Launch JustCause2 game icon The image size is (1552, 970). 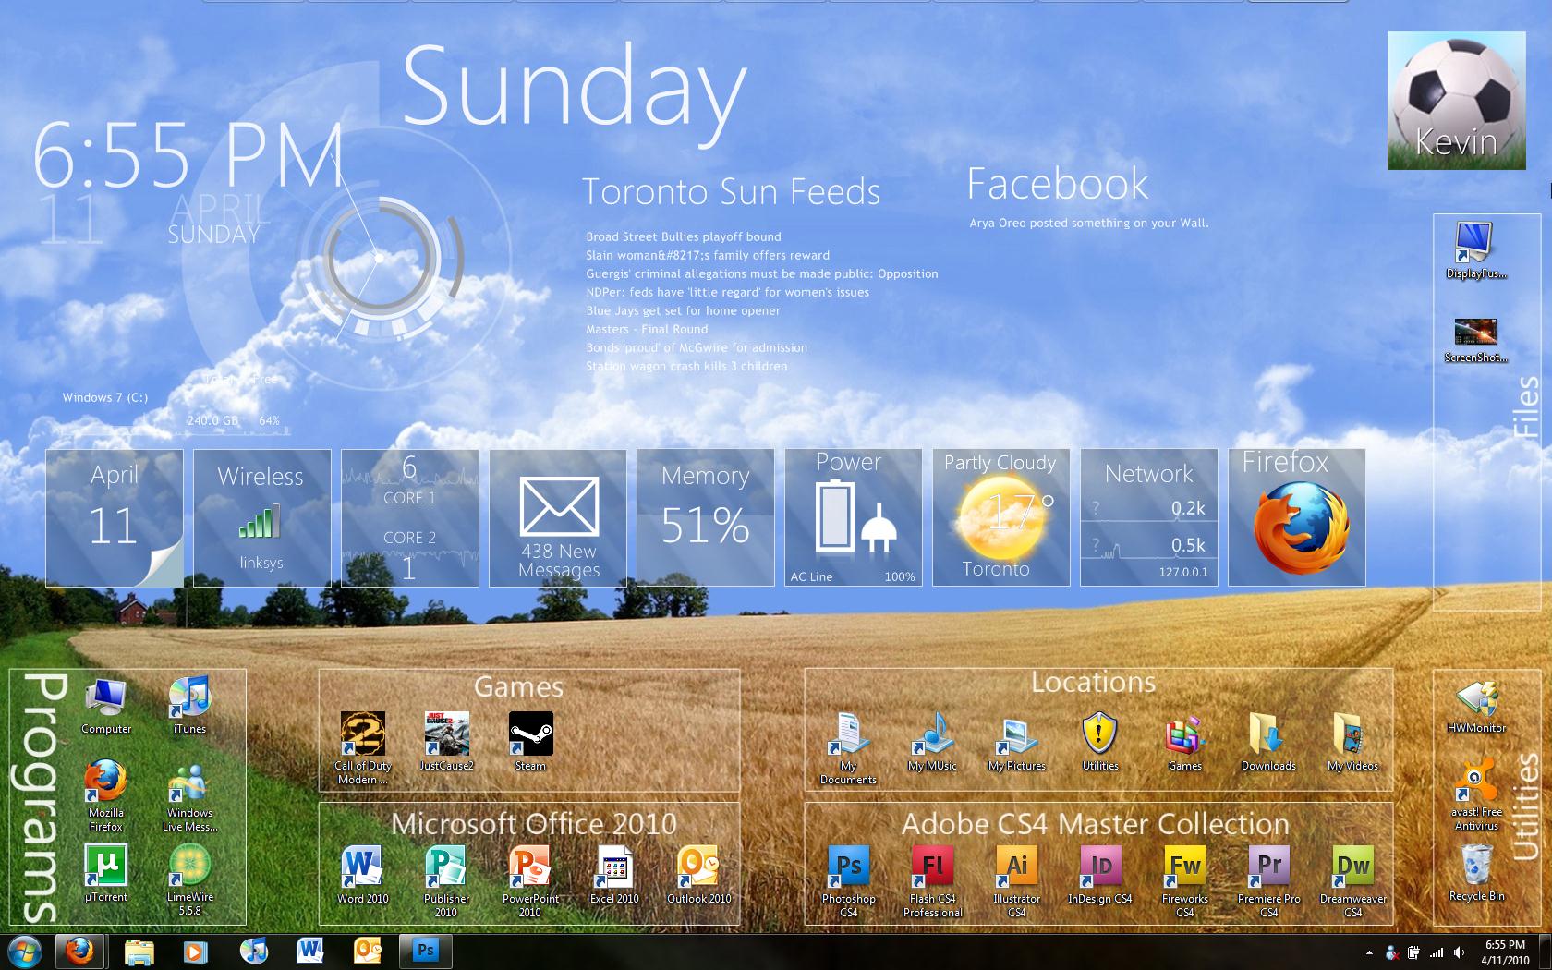point(447,741)
